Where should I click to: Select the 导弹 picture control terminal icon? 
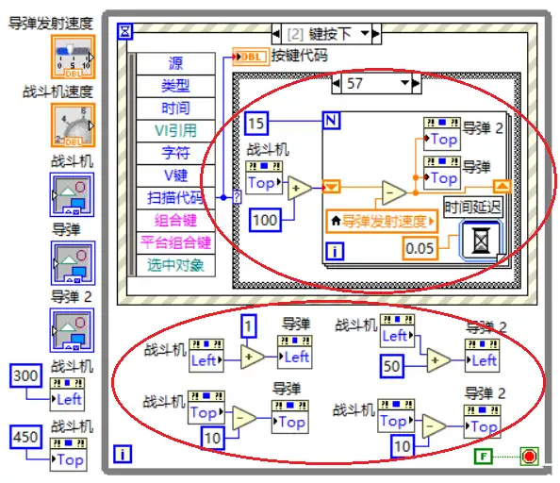[x=73, y=263]
